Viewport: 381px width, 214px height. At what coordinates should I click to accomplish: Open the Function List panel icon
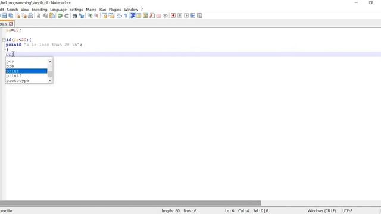click(152, 16)
